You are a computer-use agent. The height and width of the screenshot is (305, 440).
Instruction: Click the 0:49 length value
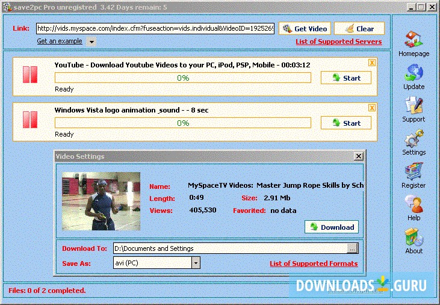pos(196,197)
